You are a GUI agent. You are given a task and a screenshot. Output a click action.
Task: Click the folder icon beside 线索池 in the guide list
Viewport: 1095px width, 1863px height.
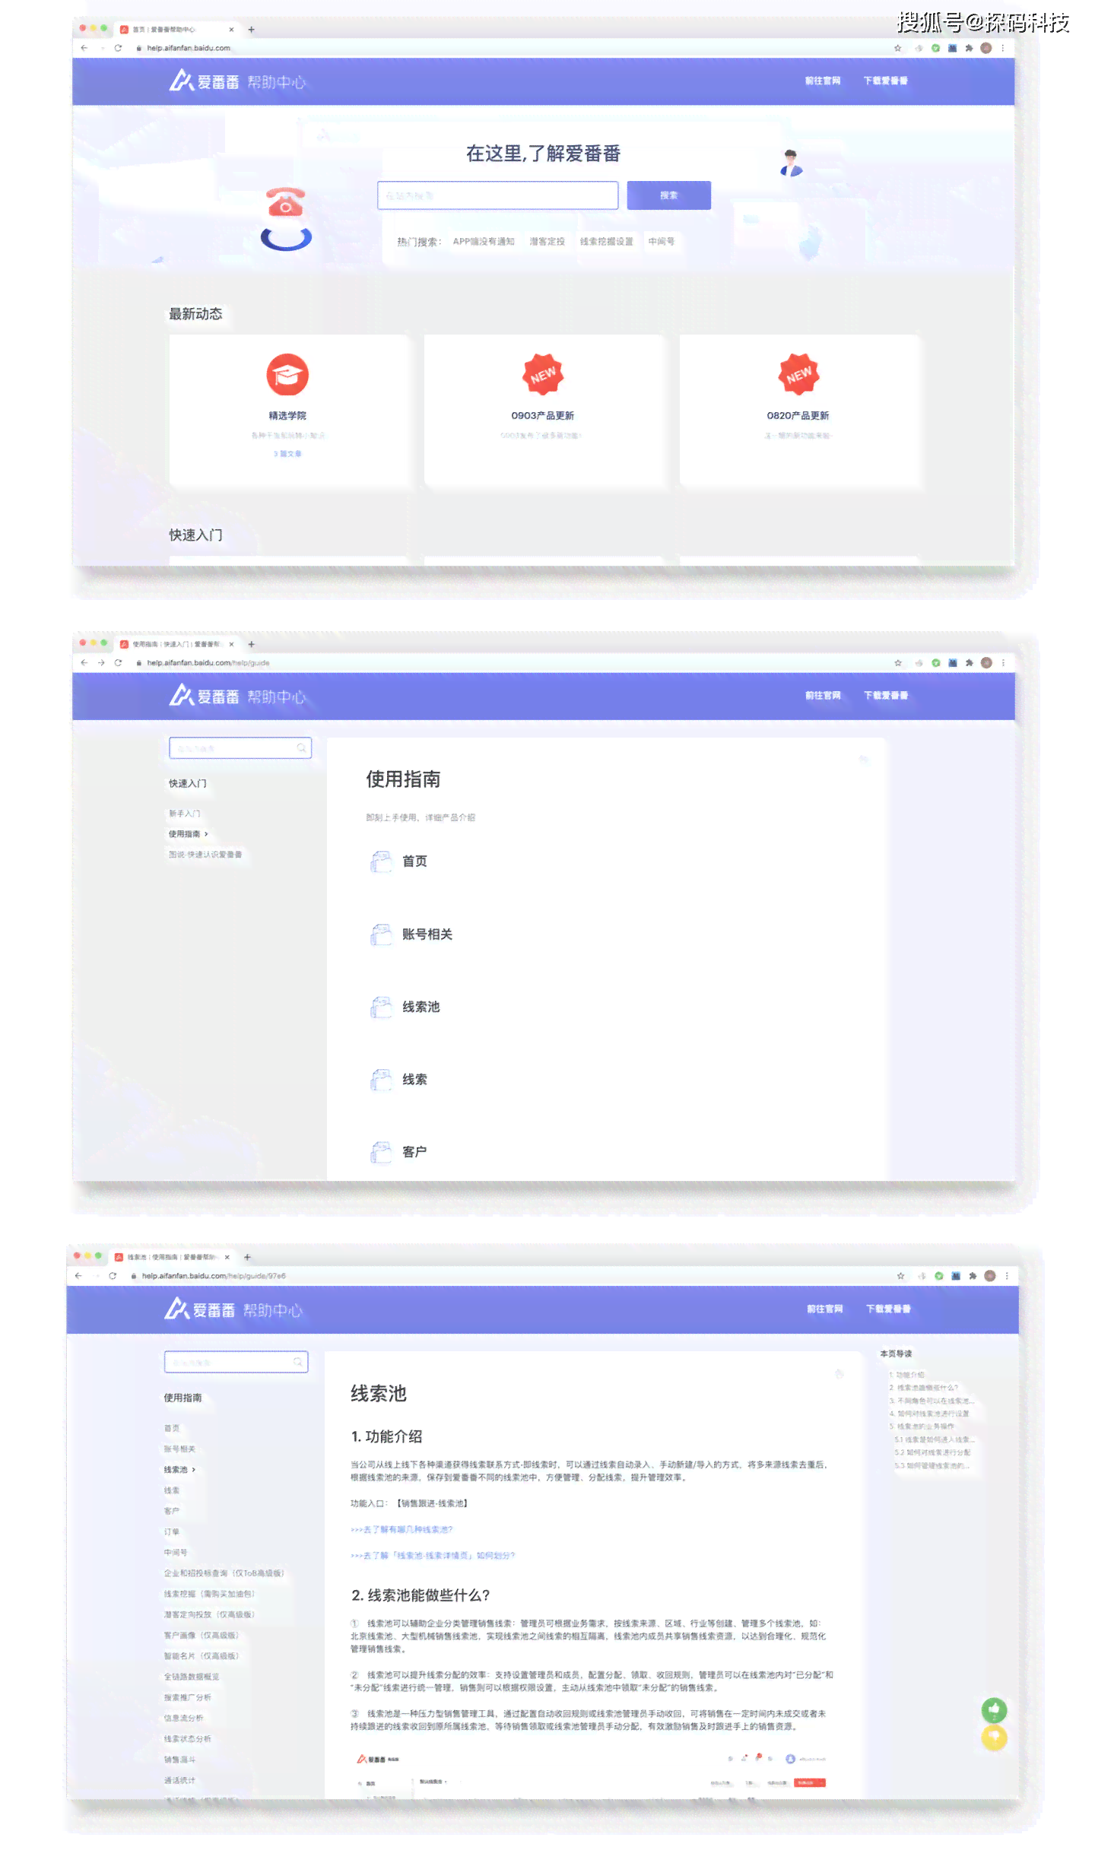pos(381,1007)
